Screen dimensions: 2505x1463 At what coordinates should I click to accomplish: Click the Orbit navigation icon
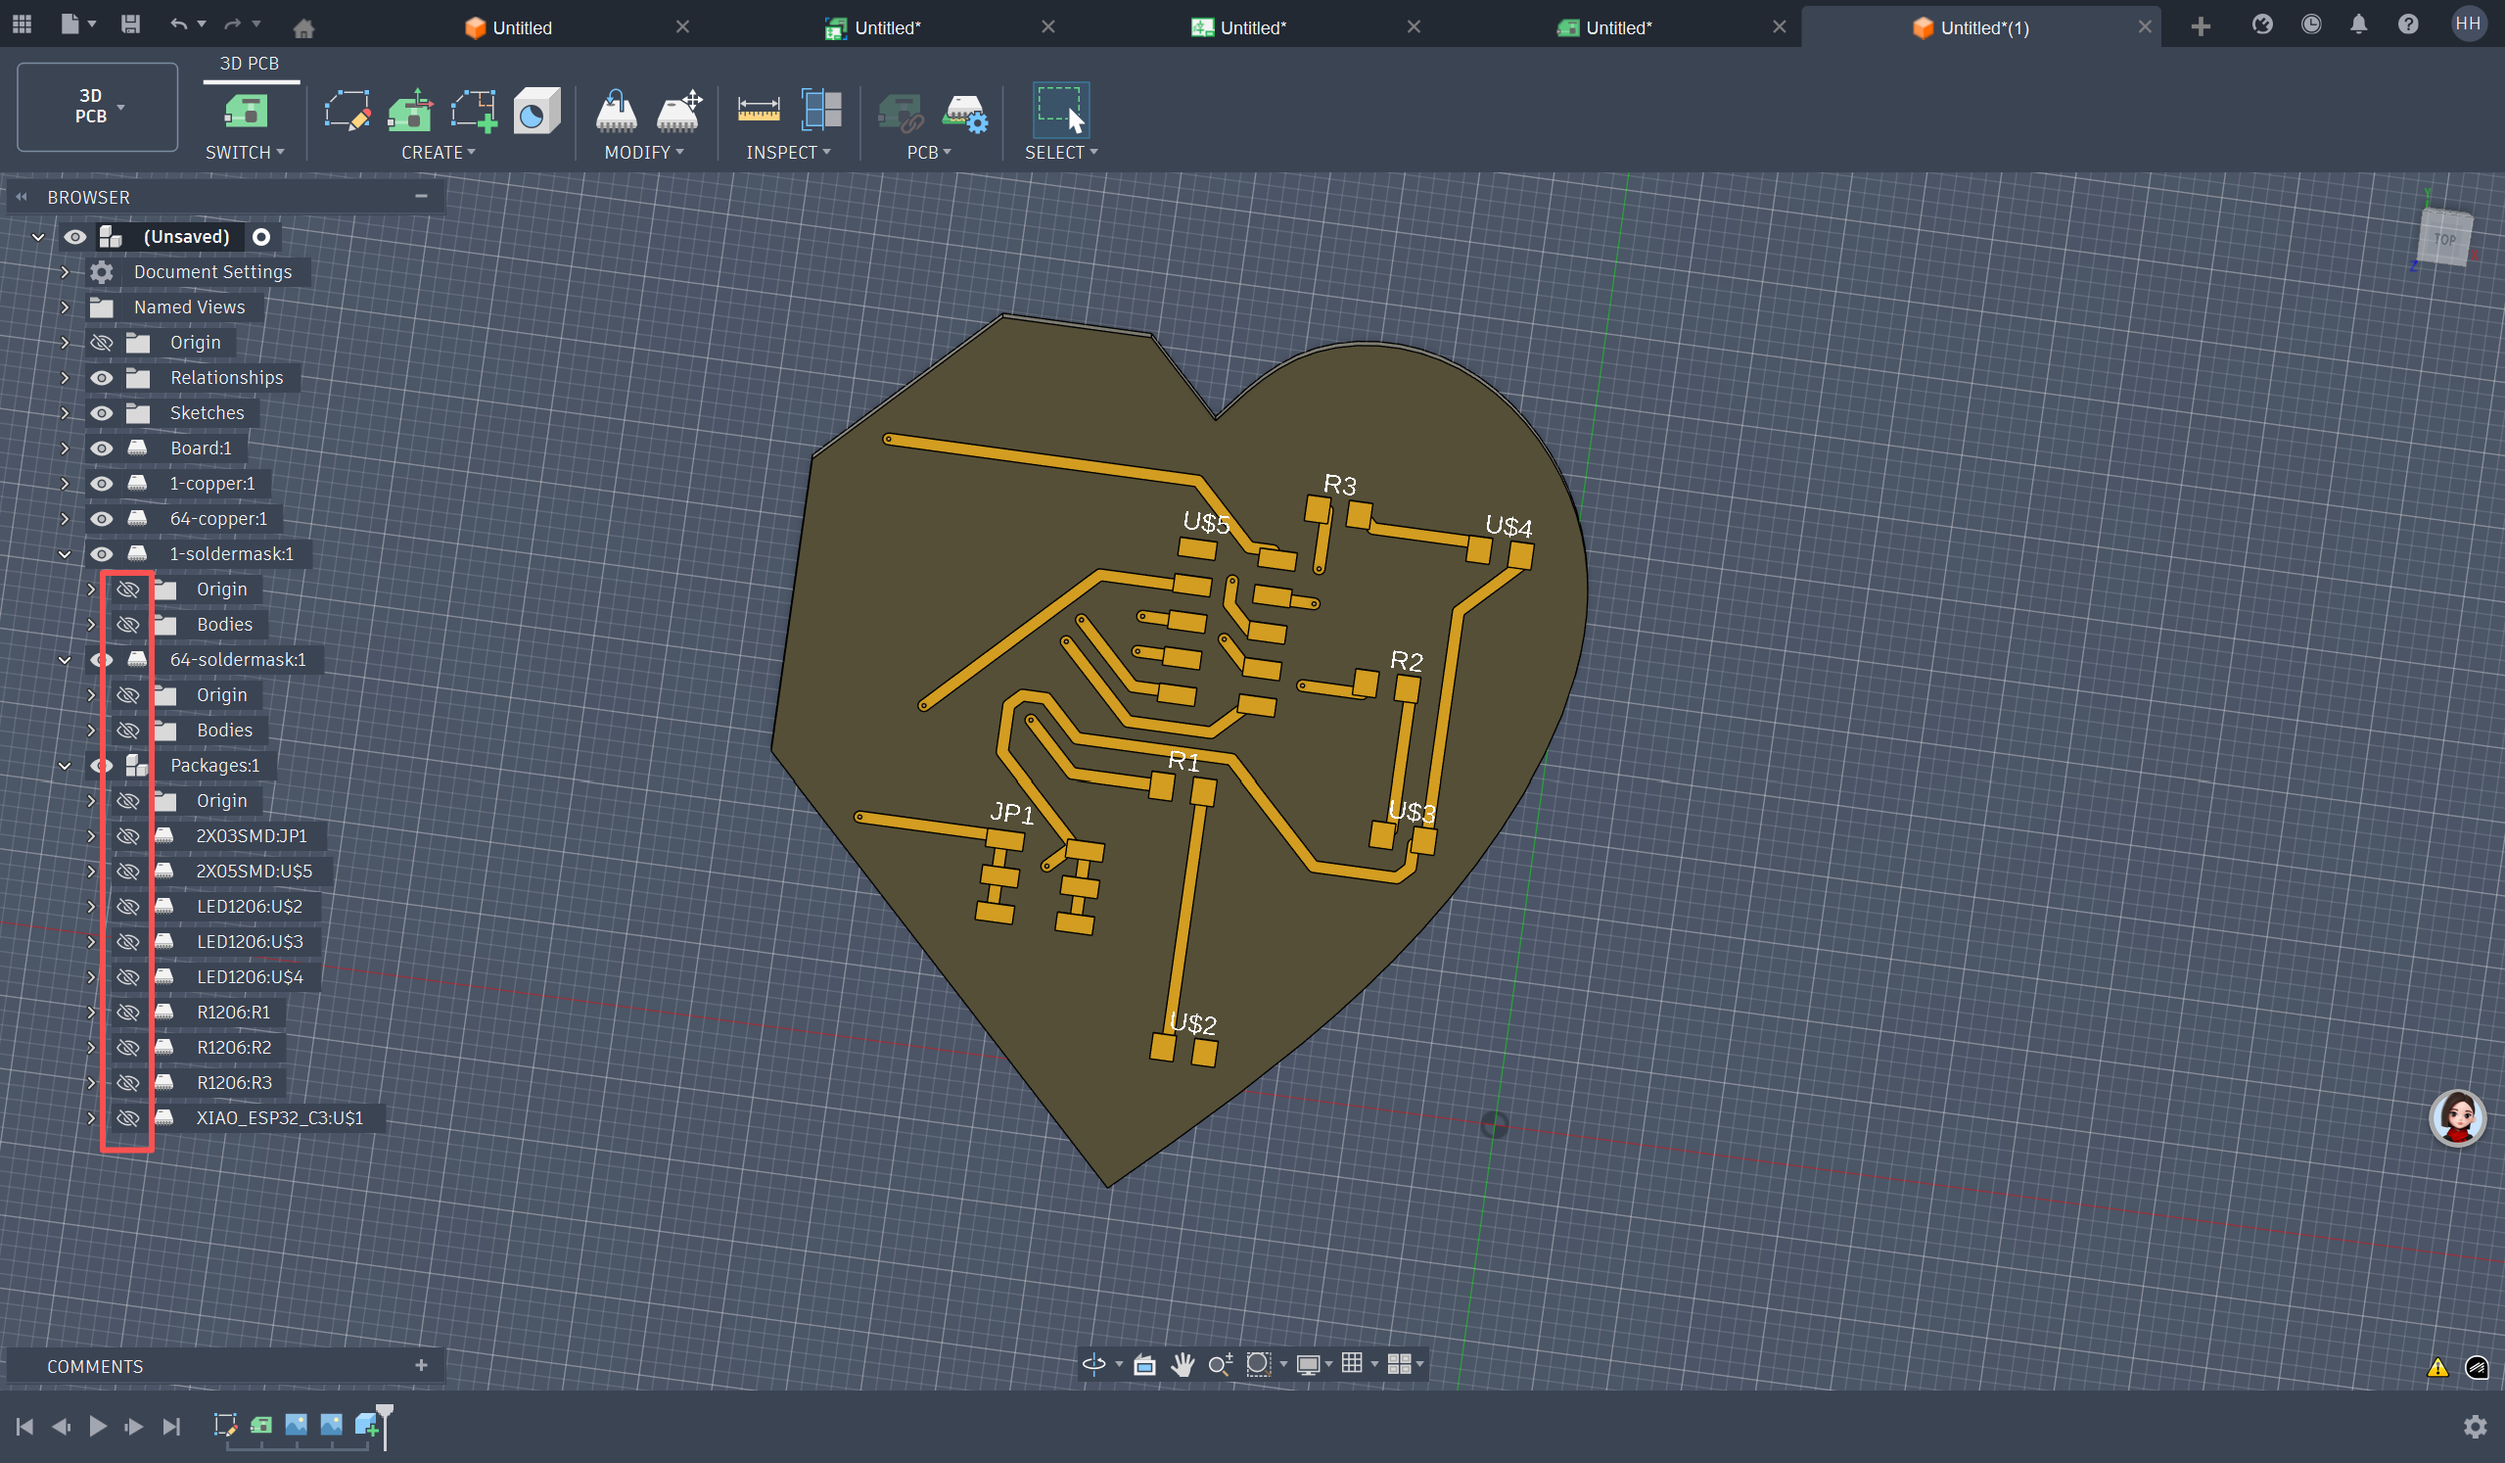1093,1364
